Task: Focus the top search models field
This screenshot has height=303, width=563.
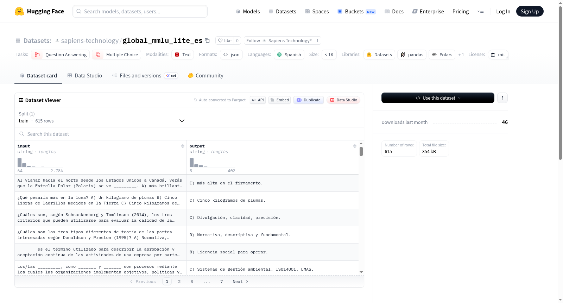Action: click(x=140, y=11)
